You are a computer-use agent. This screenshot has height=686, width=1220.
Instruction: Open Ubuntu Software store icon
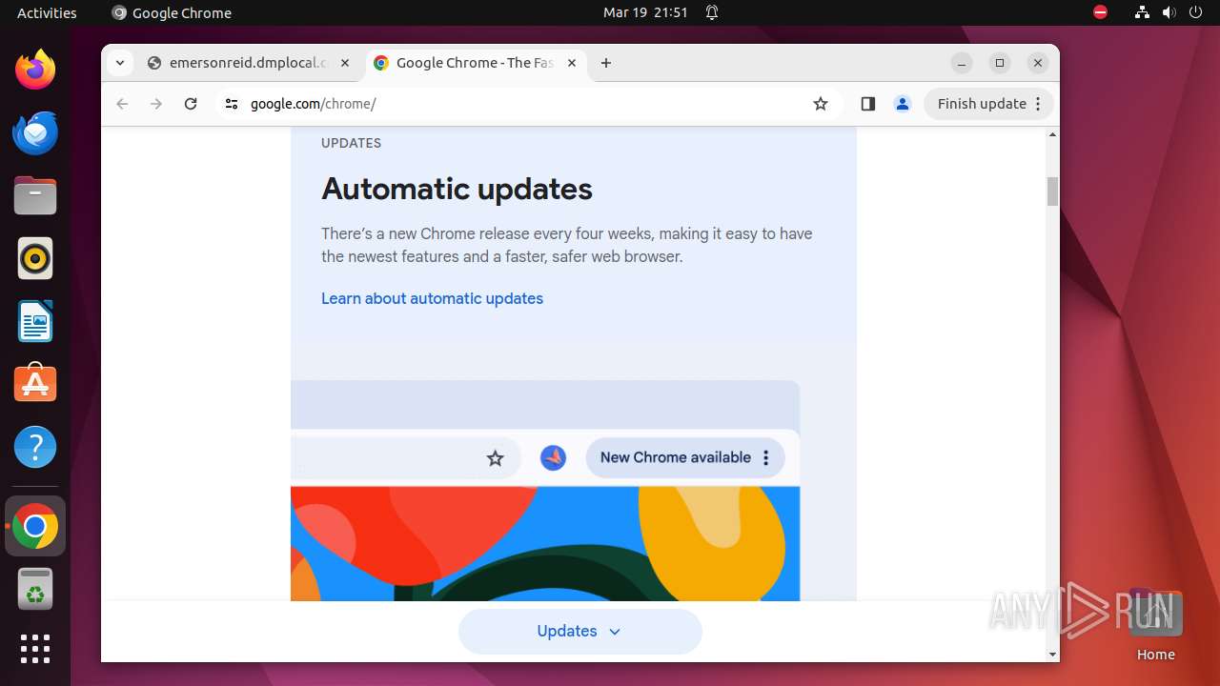[x=35, y=384]
